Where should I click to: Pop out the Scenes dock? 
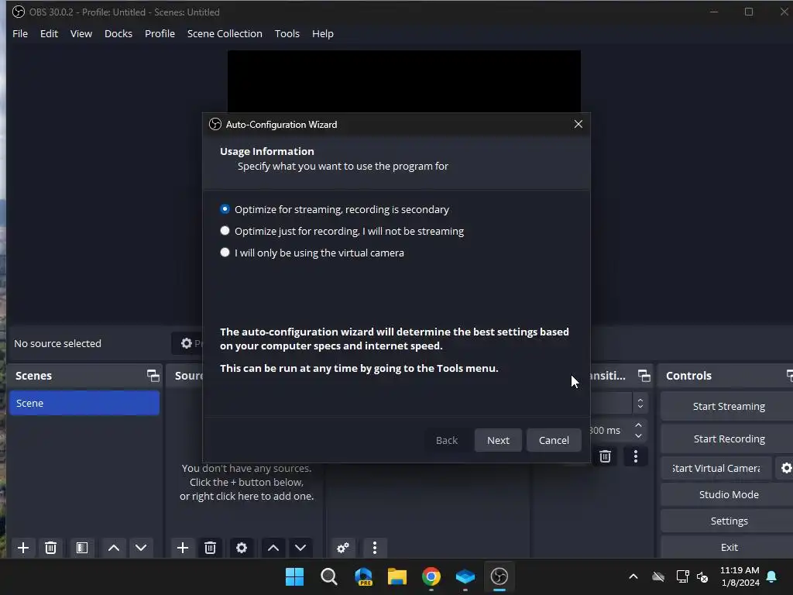pyautogui.click(x=153, y=376)
